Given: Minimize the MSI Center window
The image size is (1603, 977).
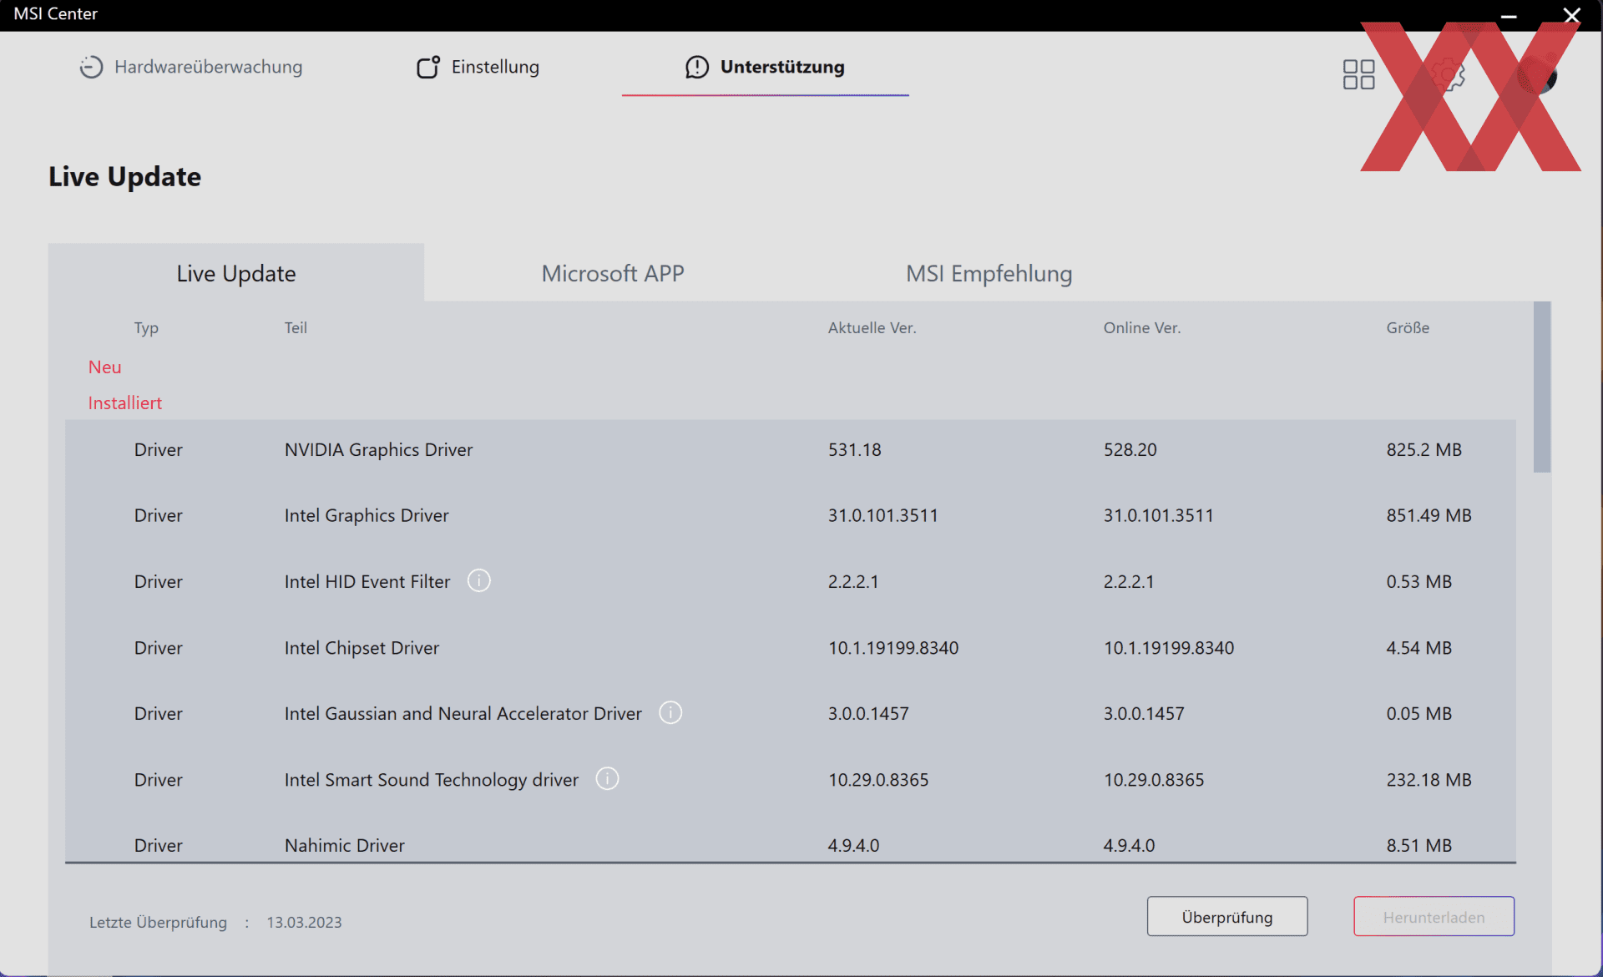Looking at the screenshot, I should pos(1509,15).
